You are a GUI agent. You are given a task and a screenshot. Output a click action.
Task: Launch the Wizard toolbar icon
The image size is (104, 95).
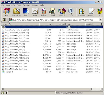click(62, 12)
